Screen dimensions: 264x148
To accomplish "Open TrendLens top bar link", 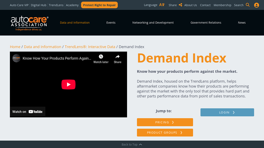I will pos(56,5).
